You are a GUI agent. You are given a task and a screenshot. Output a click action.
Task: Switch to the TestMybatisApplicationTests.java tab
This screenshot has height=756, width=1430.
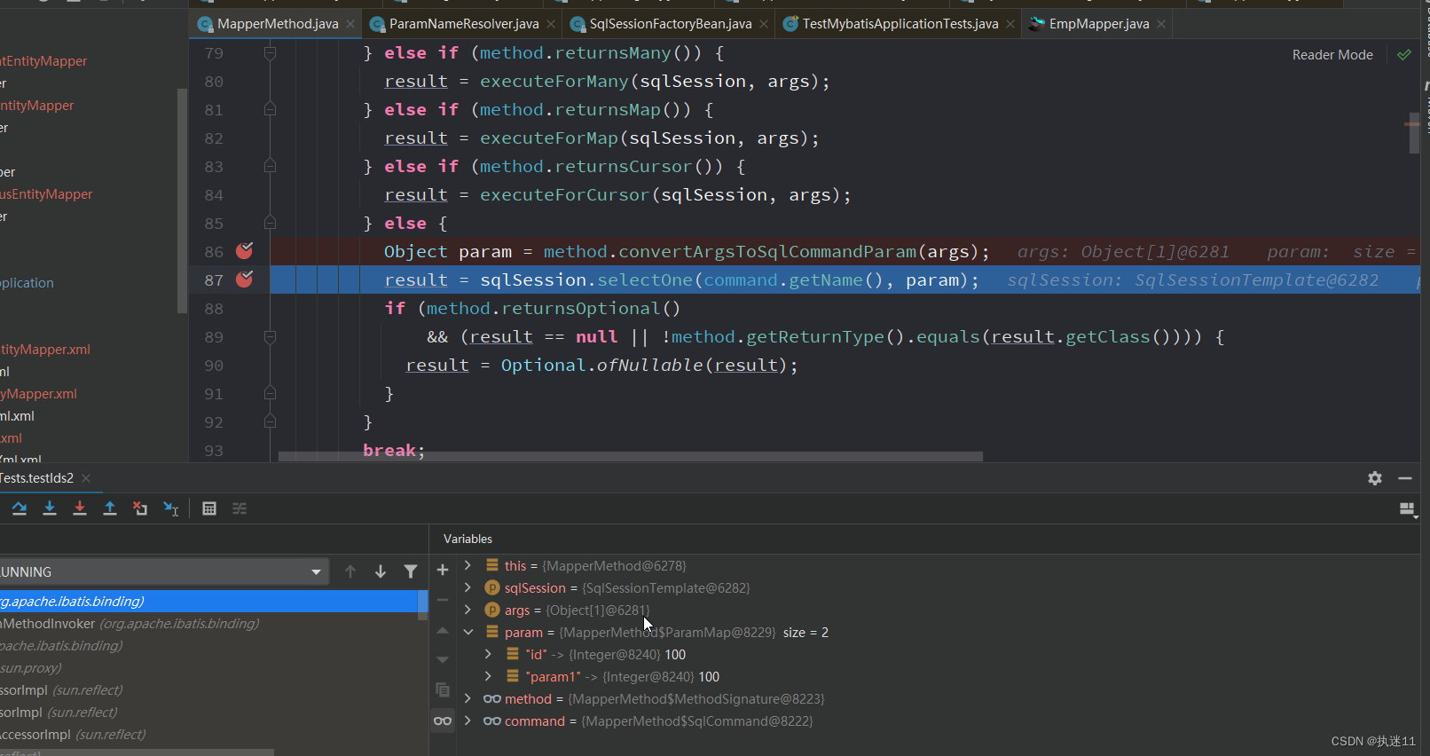point(900,24)
